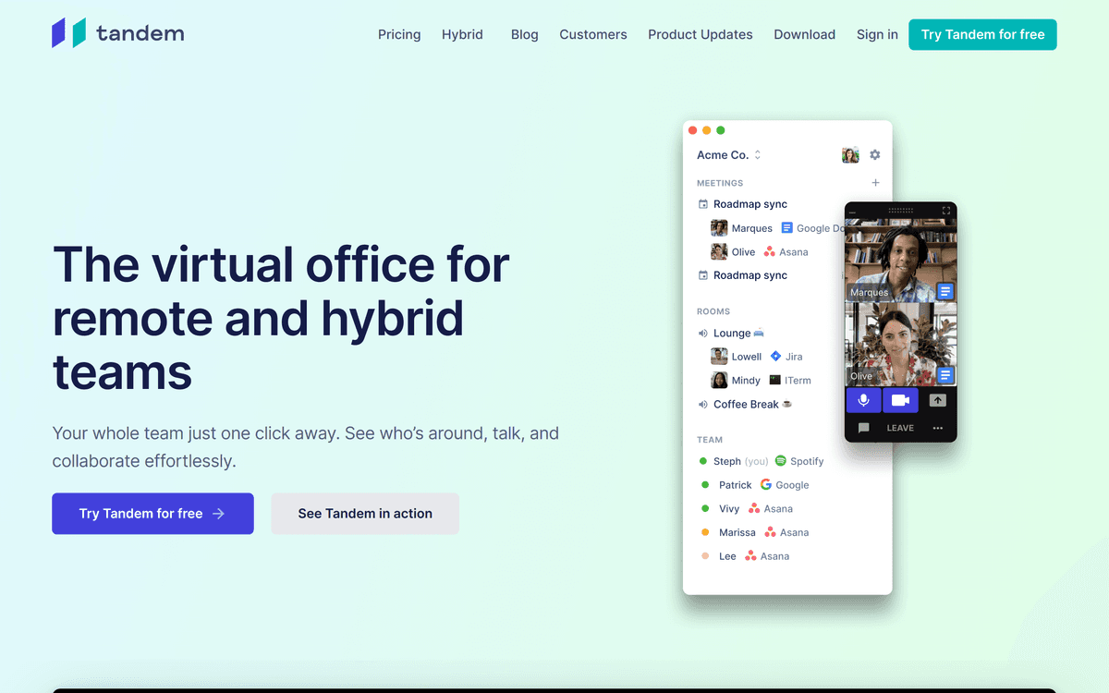Click the "MEETINGS" section header
This screenshot has height=693, width=1109.
click(x=720, y=183)
